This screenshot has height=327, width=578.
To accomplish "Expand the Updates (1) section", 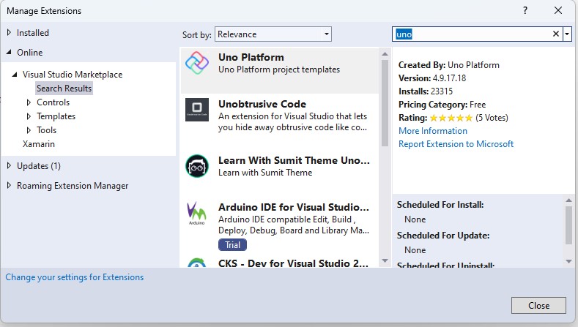I will [9, 166].
